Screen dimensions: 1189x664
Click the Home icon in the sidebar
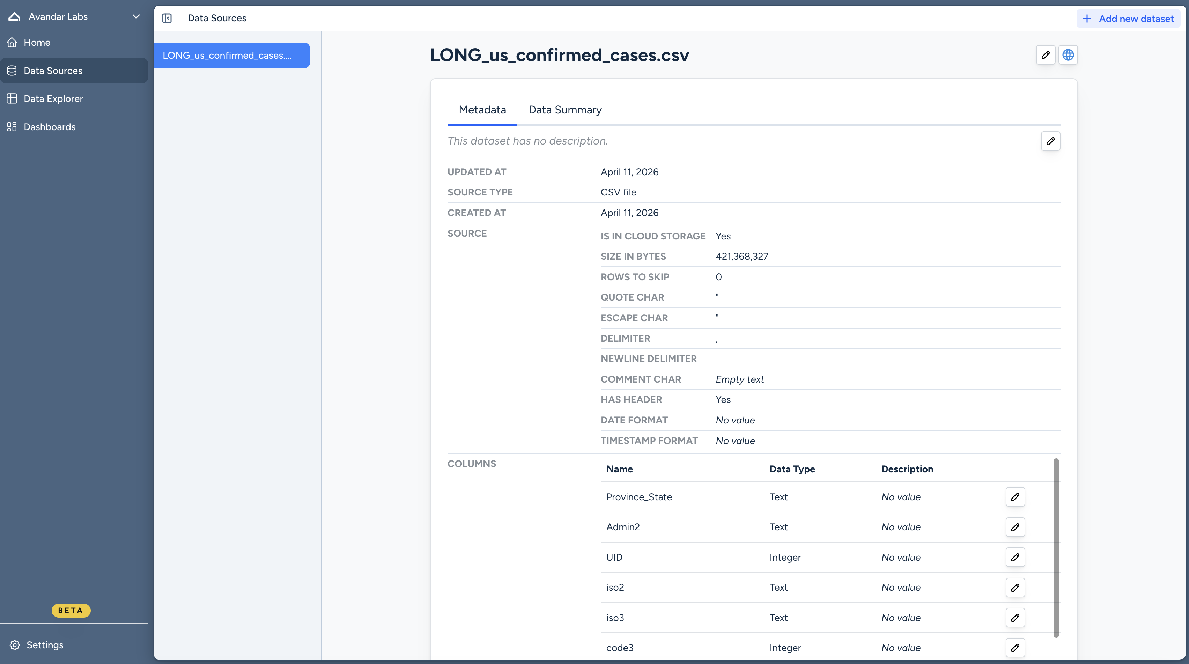[x=13, y=42]
